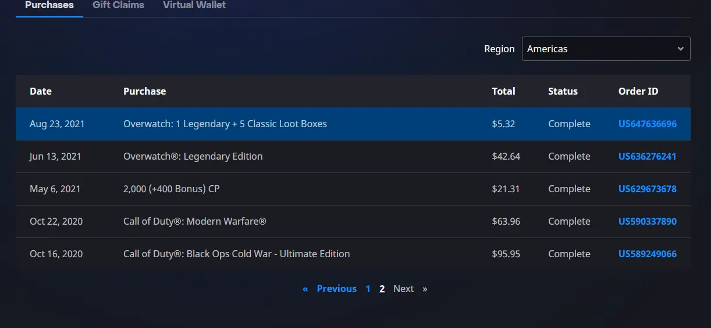Click the Next pagination link

(x=403, y=289)
